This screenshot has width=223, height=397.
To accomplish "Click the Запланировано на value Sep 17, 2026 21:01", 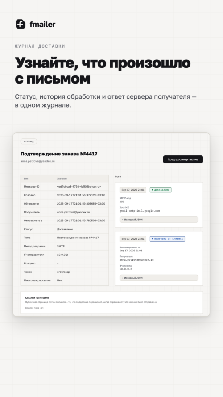I will click(x=131, y=251).
